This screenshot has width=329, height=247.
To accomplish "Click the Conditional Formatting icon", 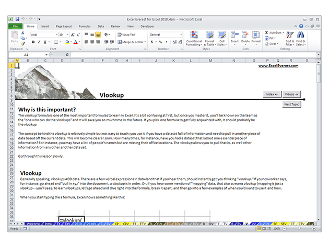I will click(194, 35).
